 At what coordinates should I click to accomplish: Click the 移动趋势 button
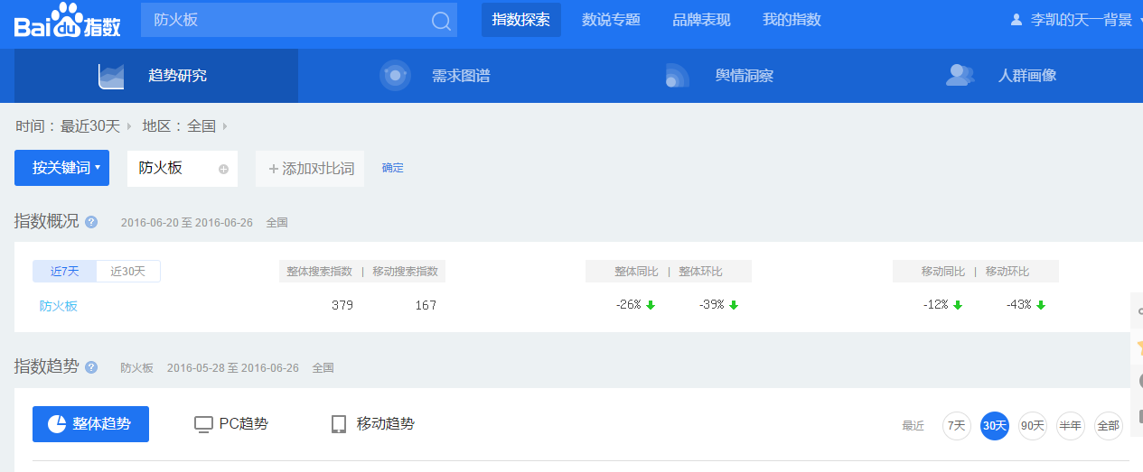pyautogui.click(x=373, y=424)
